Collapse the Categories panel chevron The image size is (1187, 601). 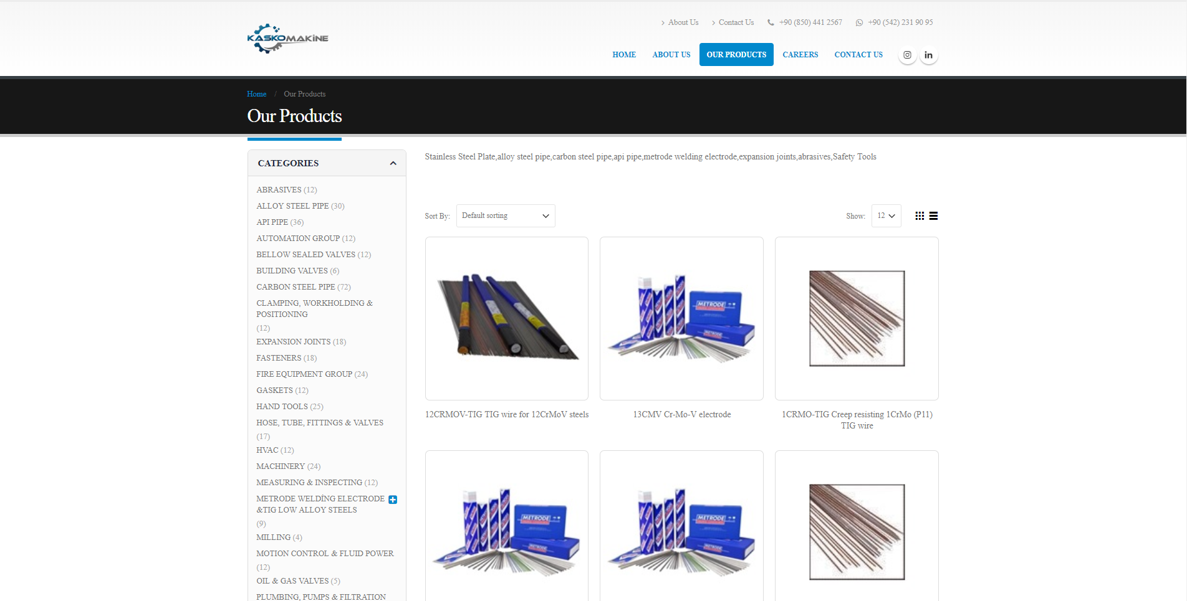(393, 163)
